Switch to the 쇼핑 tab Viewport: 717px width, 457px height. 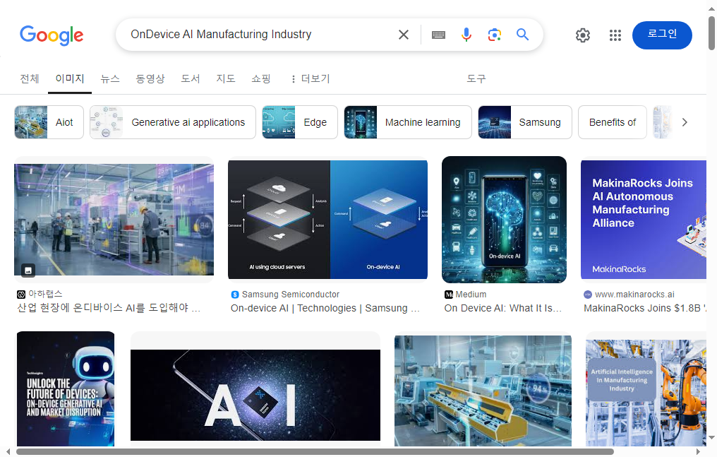[x=261, y=78]
